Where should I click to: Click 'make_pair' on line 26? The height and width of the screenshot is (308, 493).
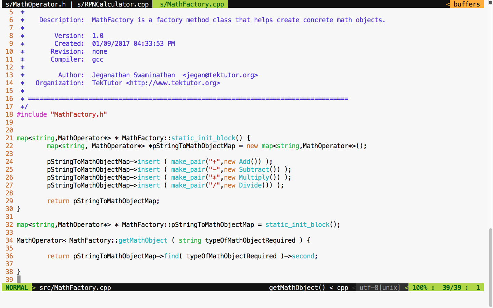click(188, 177)
